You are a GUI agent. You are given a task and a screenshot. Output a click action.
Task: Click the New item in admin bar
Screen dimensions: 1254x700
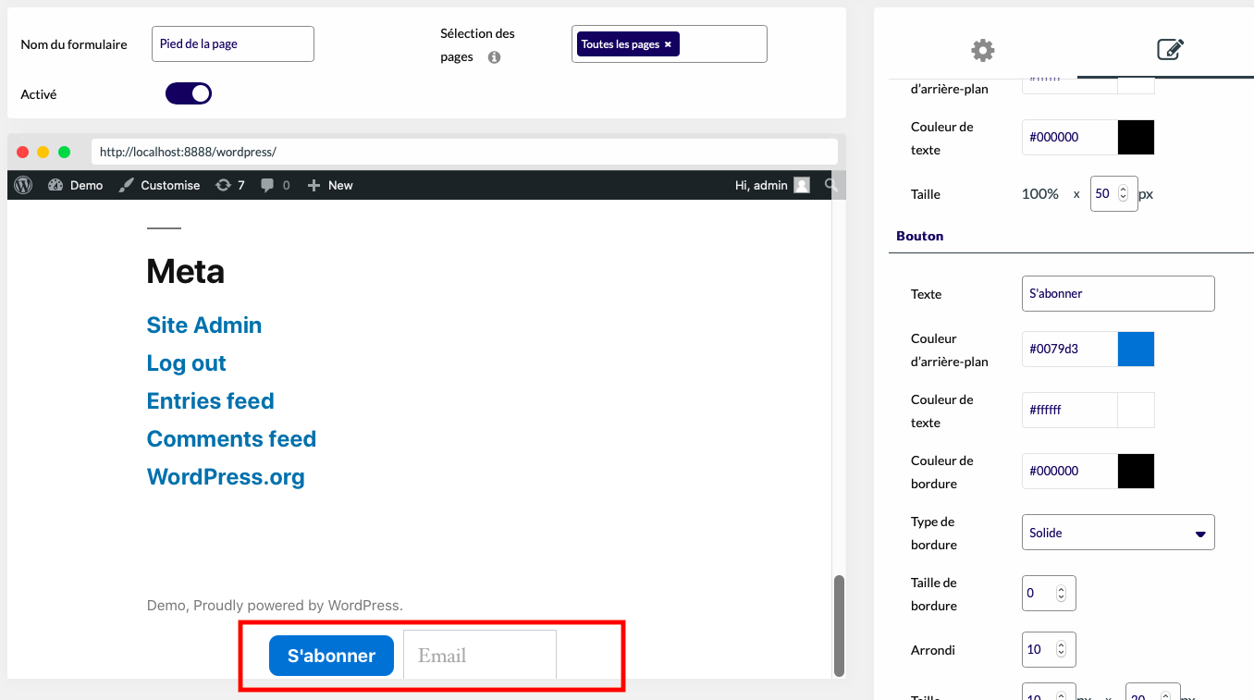330,185
